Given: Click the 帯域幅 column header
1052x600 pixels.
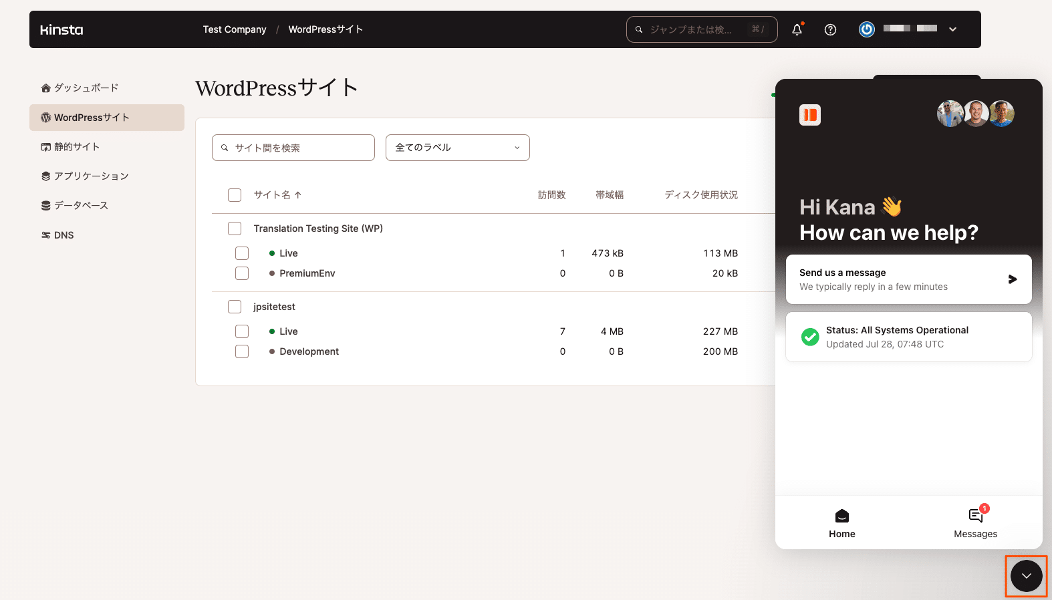Looking at the screenshot, I should click(610, 195).
